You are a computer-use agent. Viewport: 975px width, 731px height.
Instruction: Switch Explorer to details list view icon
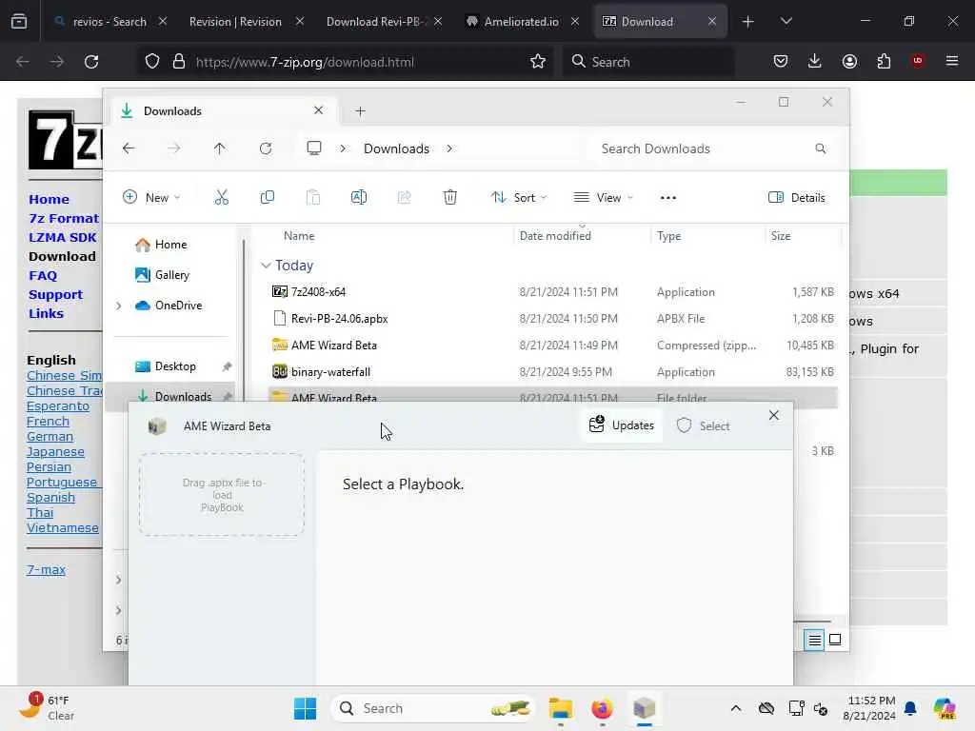coord(814,640)
